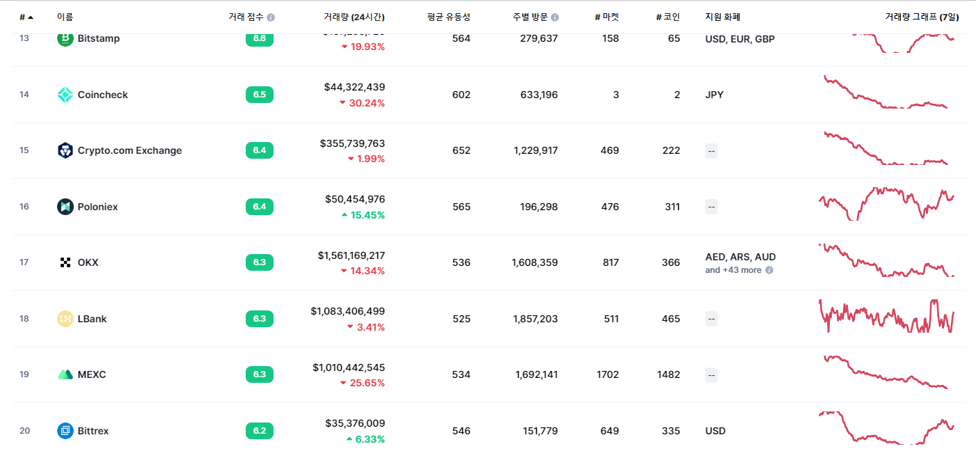The width and height of the screenshot is (976, 458).
Task: Click Bittrex's 7-day volume graph
Action: coord(887,428)
